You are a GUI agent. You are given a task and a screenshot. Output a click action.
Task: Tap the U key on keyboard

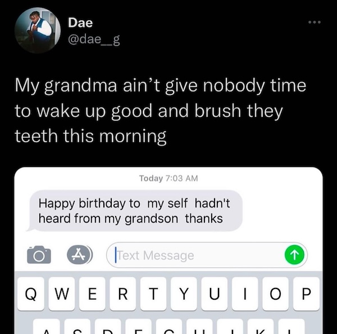[215, 294]
